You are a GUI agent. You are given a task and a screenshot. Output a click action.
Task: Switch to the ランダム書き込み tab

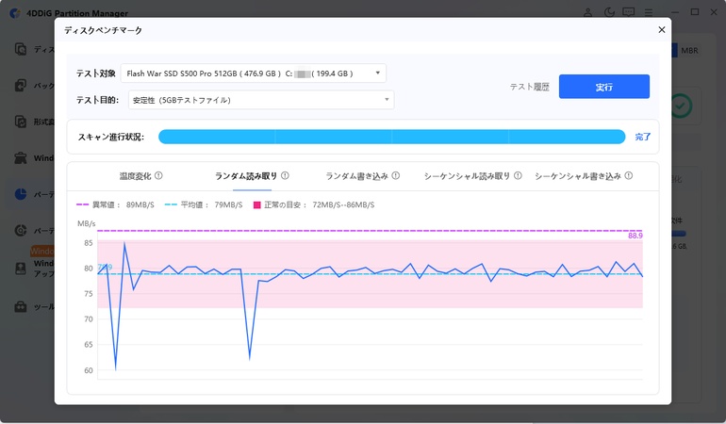356,176
